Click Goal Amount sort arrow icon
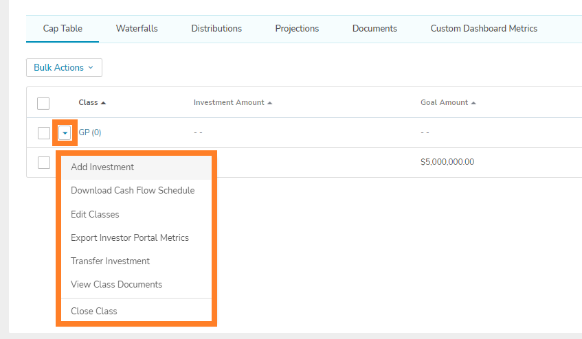Screen dimensions: 582x339 tap(473, 103)
